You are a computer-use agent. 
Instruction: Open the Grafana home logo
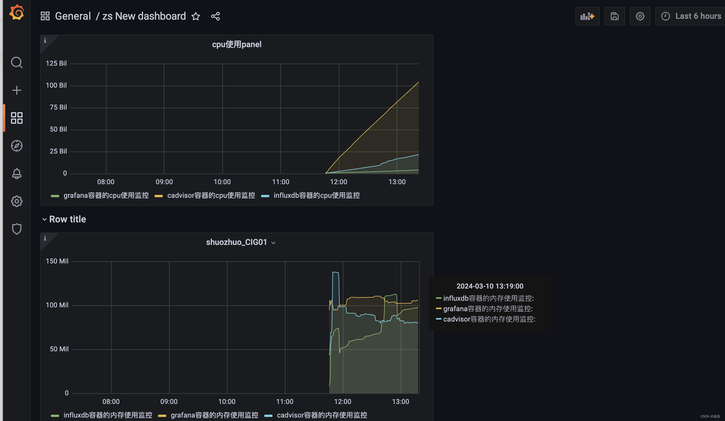coord(17,13)
